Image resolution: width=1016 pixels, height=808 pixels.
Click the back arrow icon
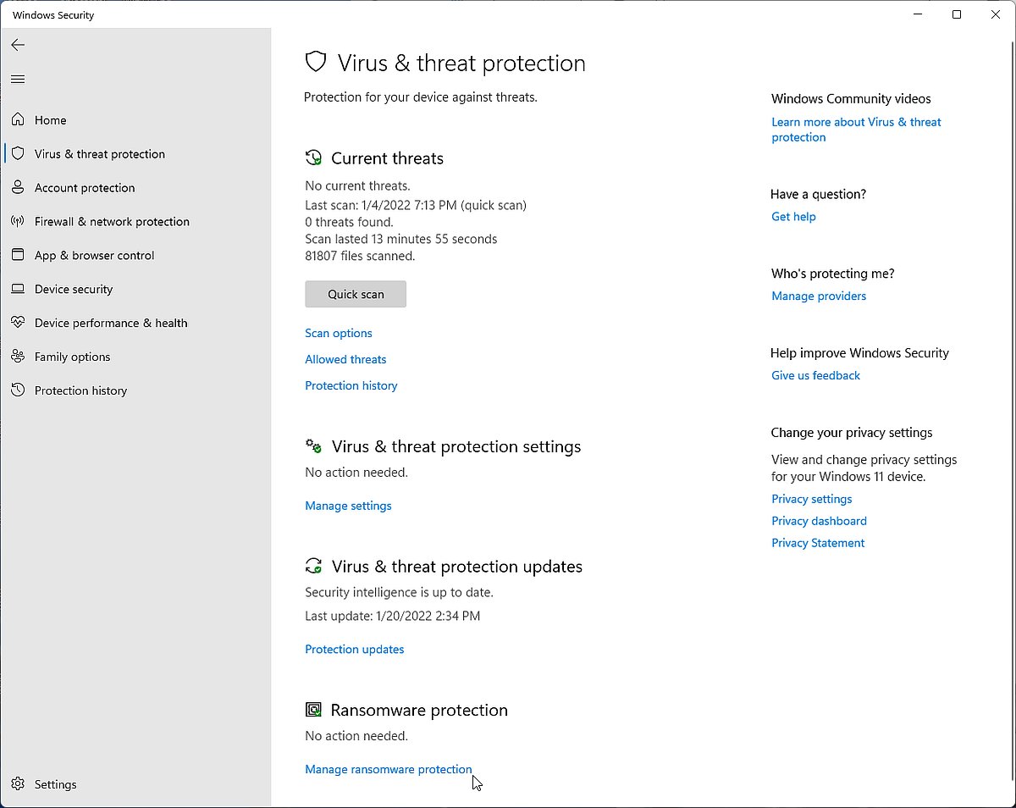(18, 45)
